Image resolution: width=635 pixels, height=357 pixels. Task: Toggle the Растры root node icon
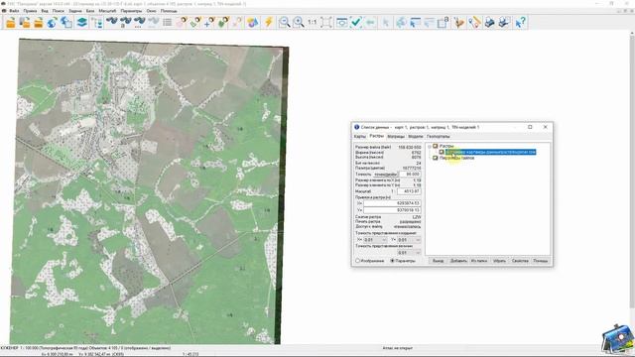click(436, 146)
